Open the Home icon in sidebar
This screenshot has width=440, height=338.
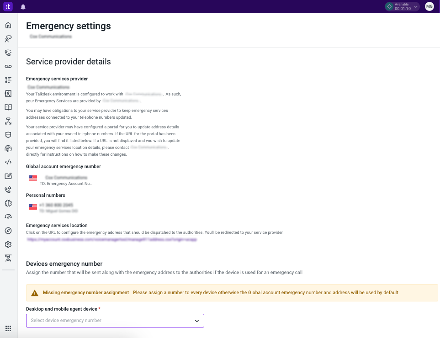pos(8,25)
